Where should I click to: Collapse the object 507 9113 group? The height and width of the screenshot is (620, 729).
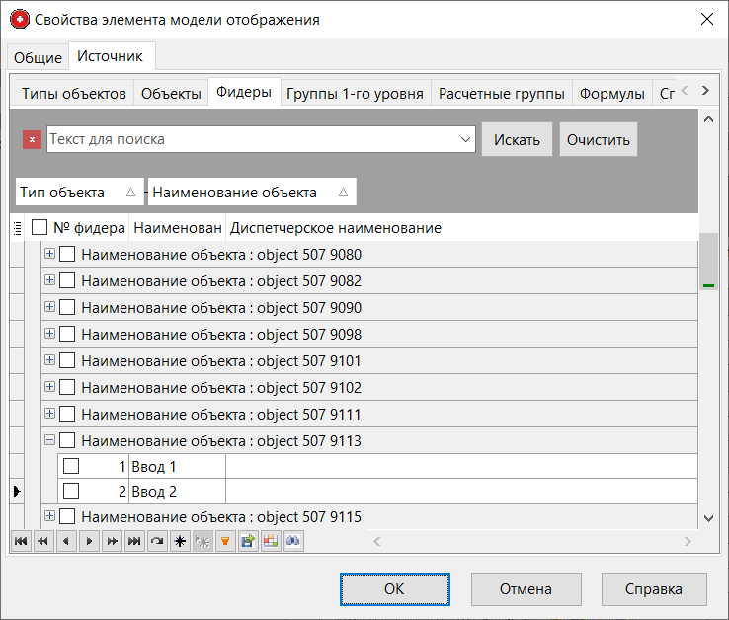click(49, 440)
